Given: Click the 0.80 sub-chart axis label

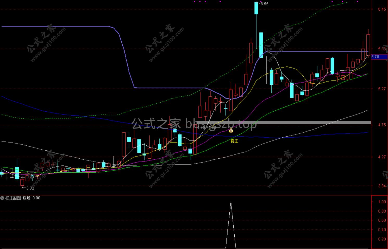Looking at the screenshot, I should point(382,211).
